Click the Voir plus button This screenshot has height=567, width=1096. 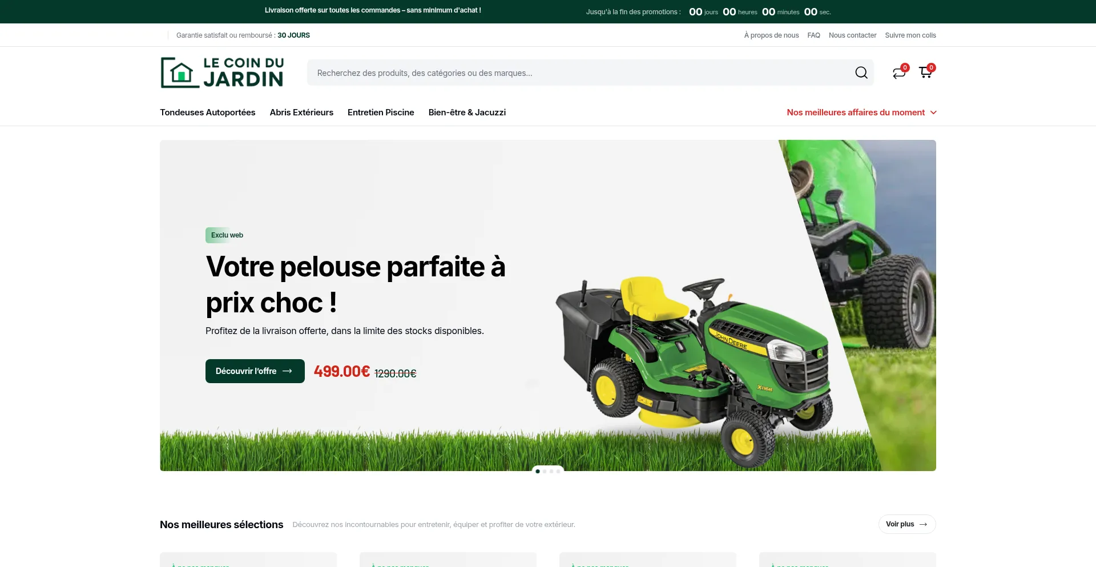[907, 524]
